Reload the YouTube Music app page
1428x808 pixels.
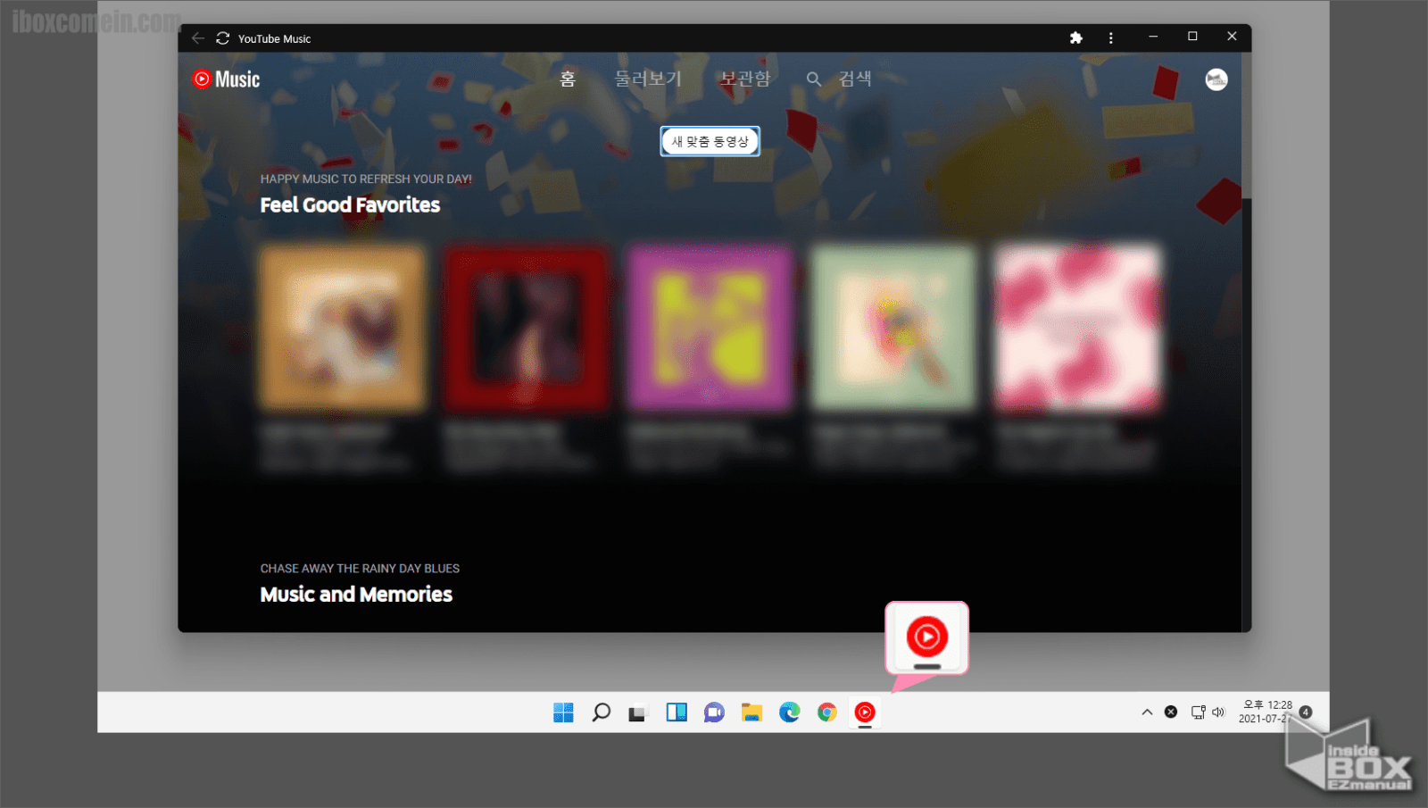pos(223,38)
